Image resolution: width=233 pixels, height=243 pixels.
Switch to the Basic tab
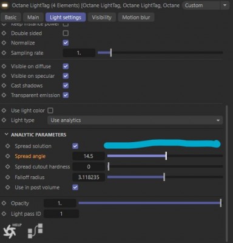pos(11,18)
